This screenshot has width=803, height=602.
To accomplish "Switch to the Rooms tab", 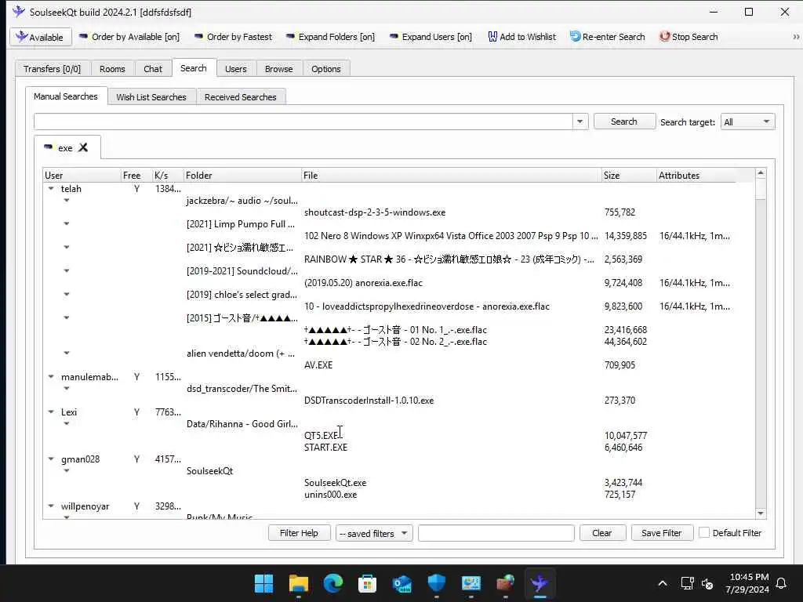I will 112,69.
